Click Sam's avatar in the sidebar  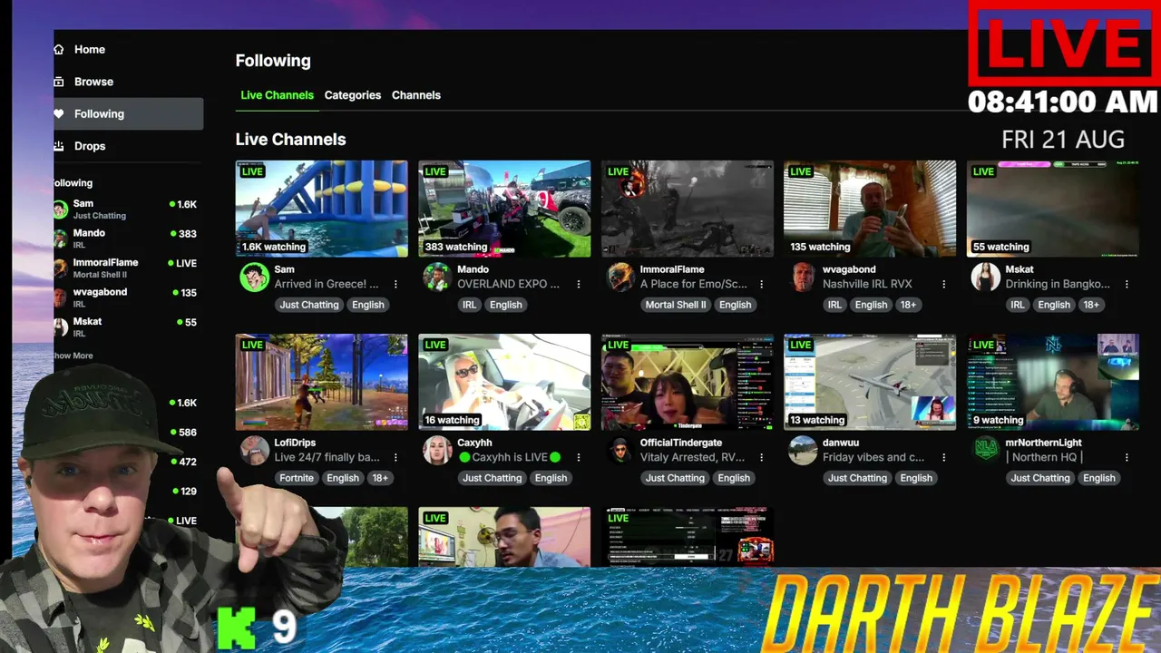[60, 210]
